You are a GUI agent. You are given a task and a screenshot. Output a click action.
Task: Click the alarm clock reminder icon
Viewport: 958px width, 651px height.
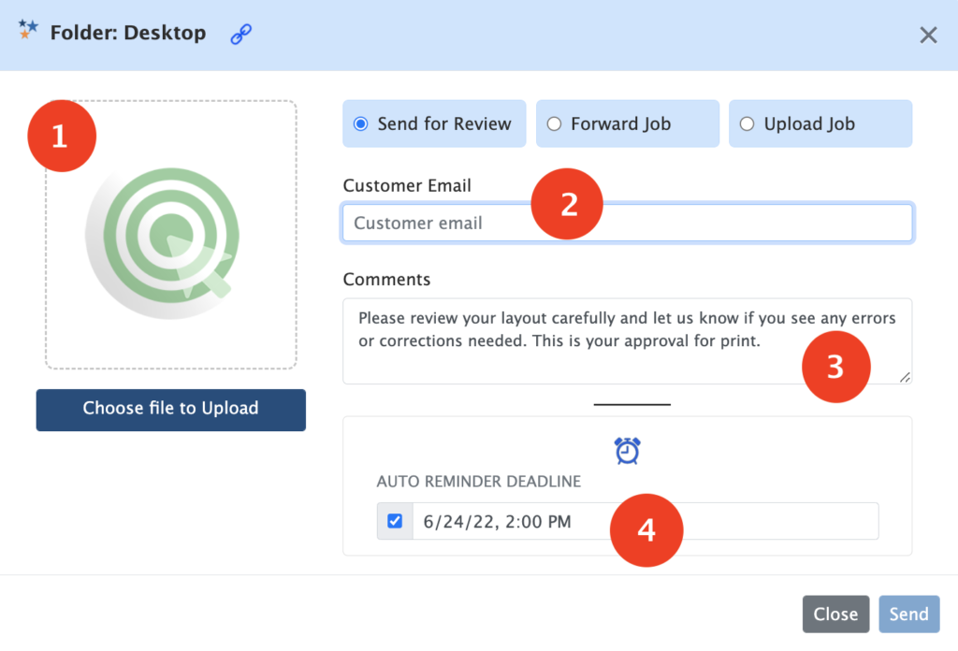(627, 450)
